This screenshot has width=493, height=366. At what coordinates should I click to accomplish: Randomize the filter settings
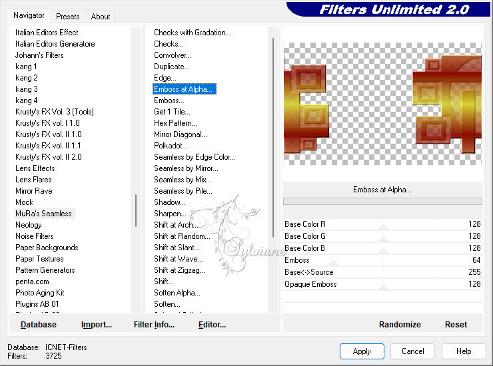click(400, 325)
